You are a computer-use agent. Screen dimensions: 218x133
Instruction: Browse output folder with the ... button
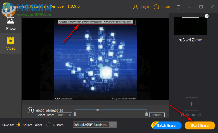pos(113,125)
